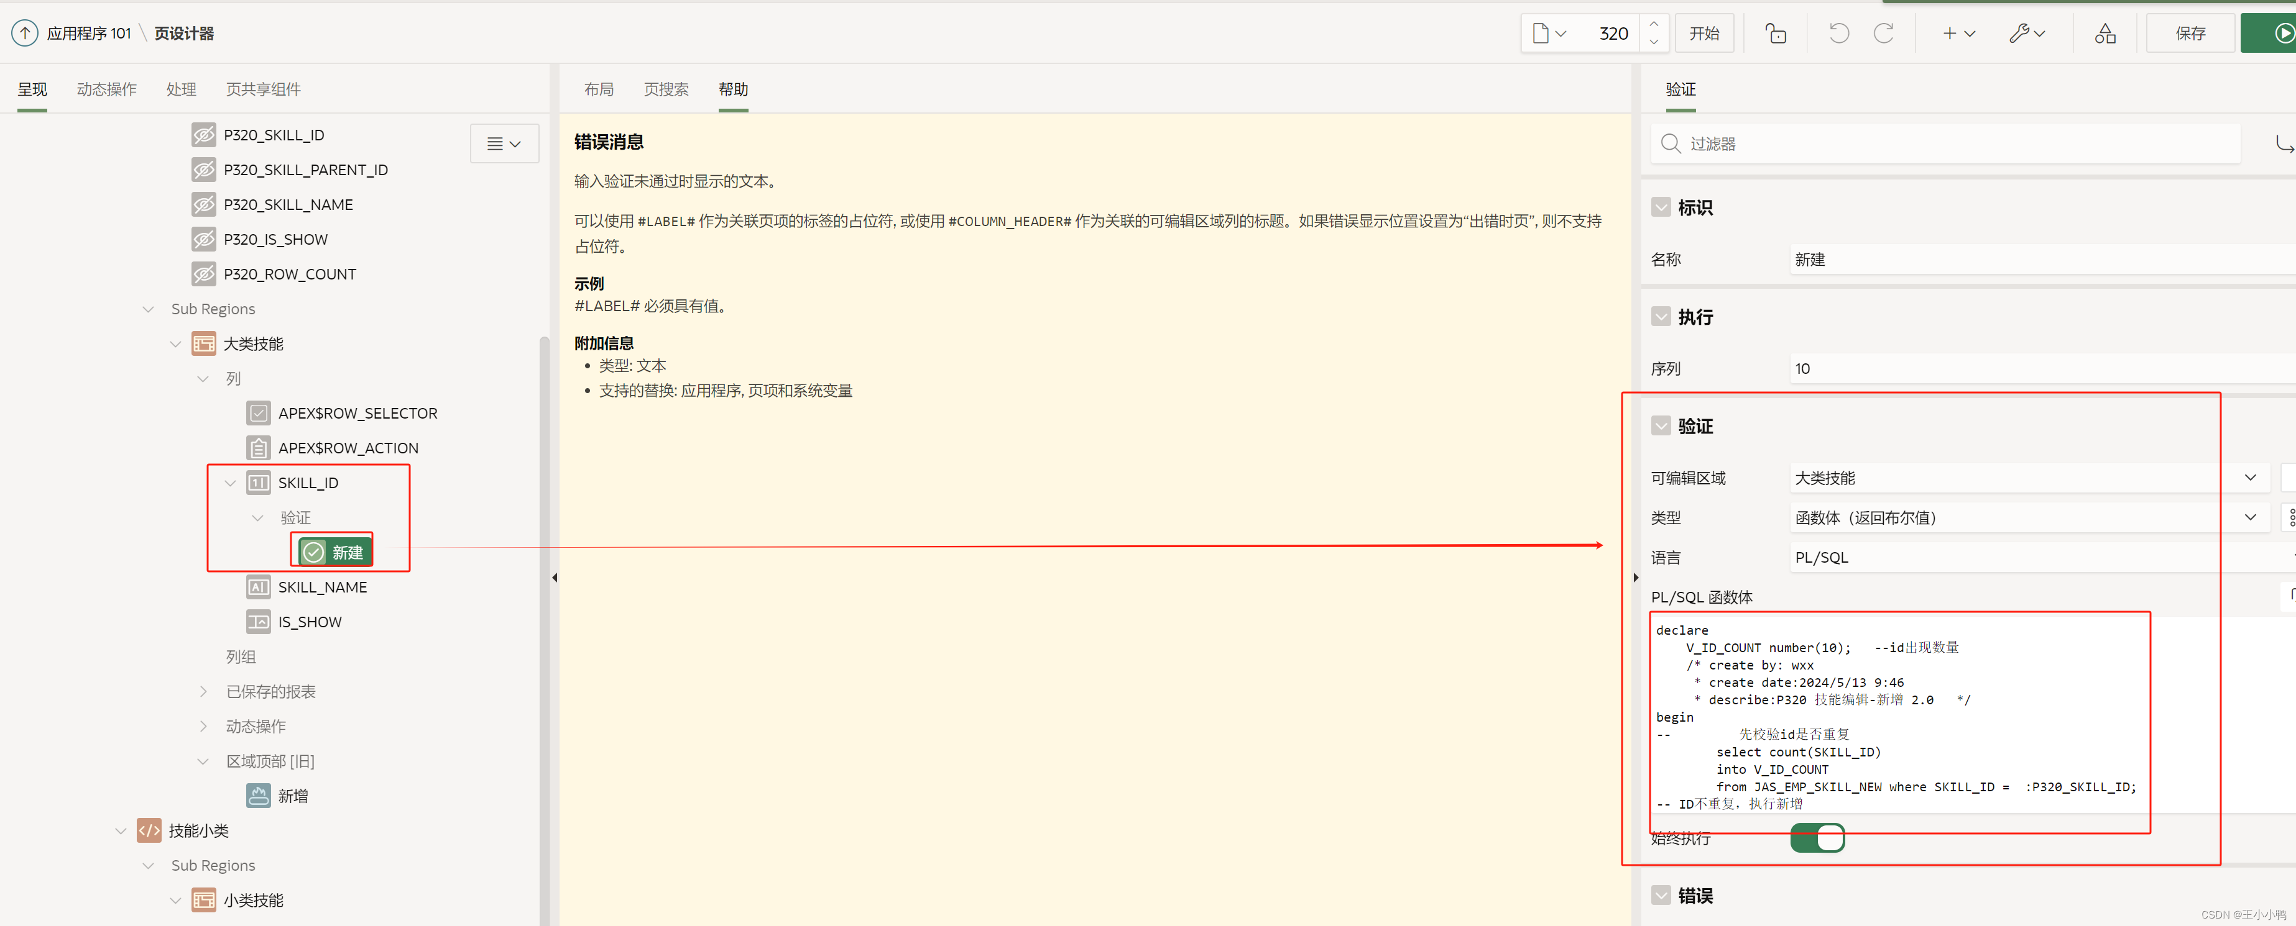The width and height of the screenshot is (2296, 926).
Task: Switch to the 布局 tab
Action: pos(598,89)
